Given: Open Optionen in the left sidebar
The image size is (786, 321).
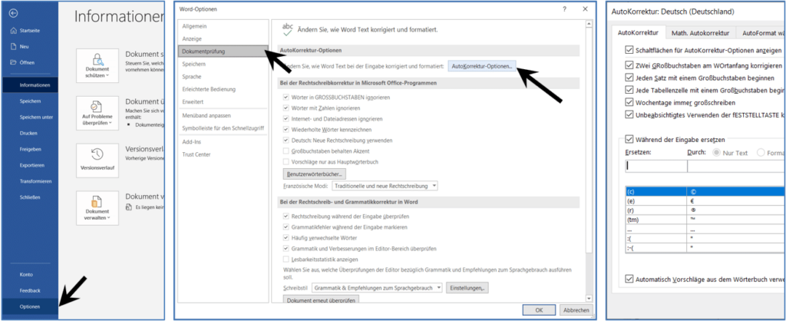Looking at the screenshot, I should 29,306.
